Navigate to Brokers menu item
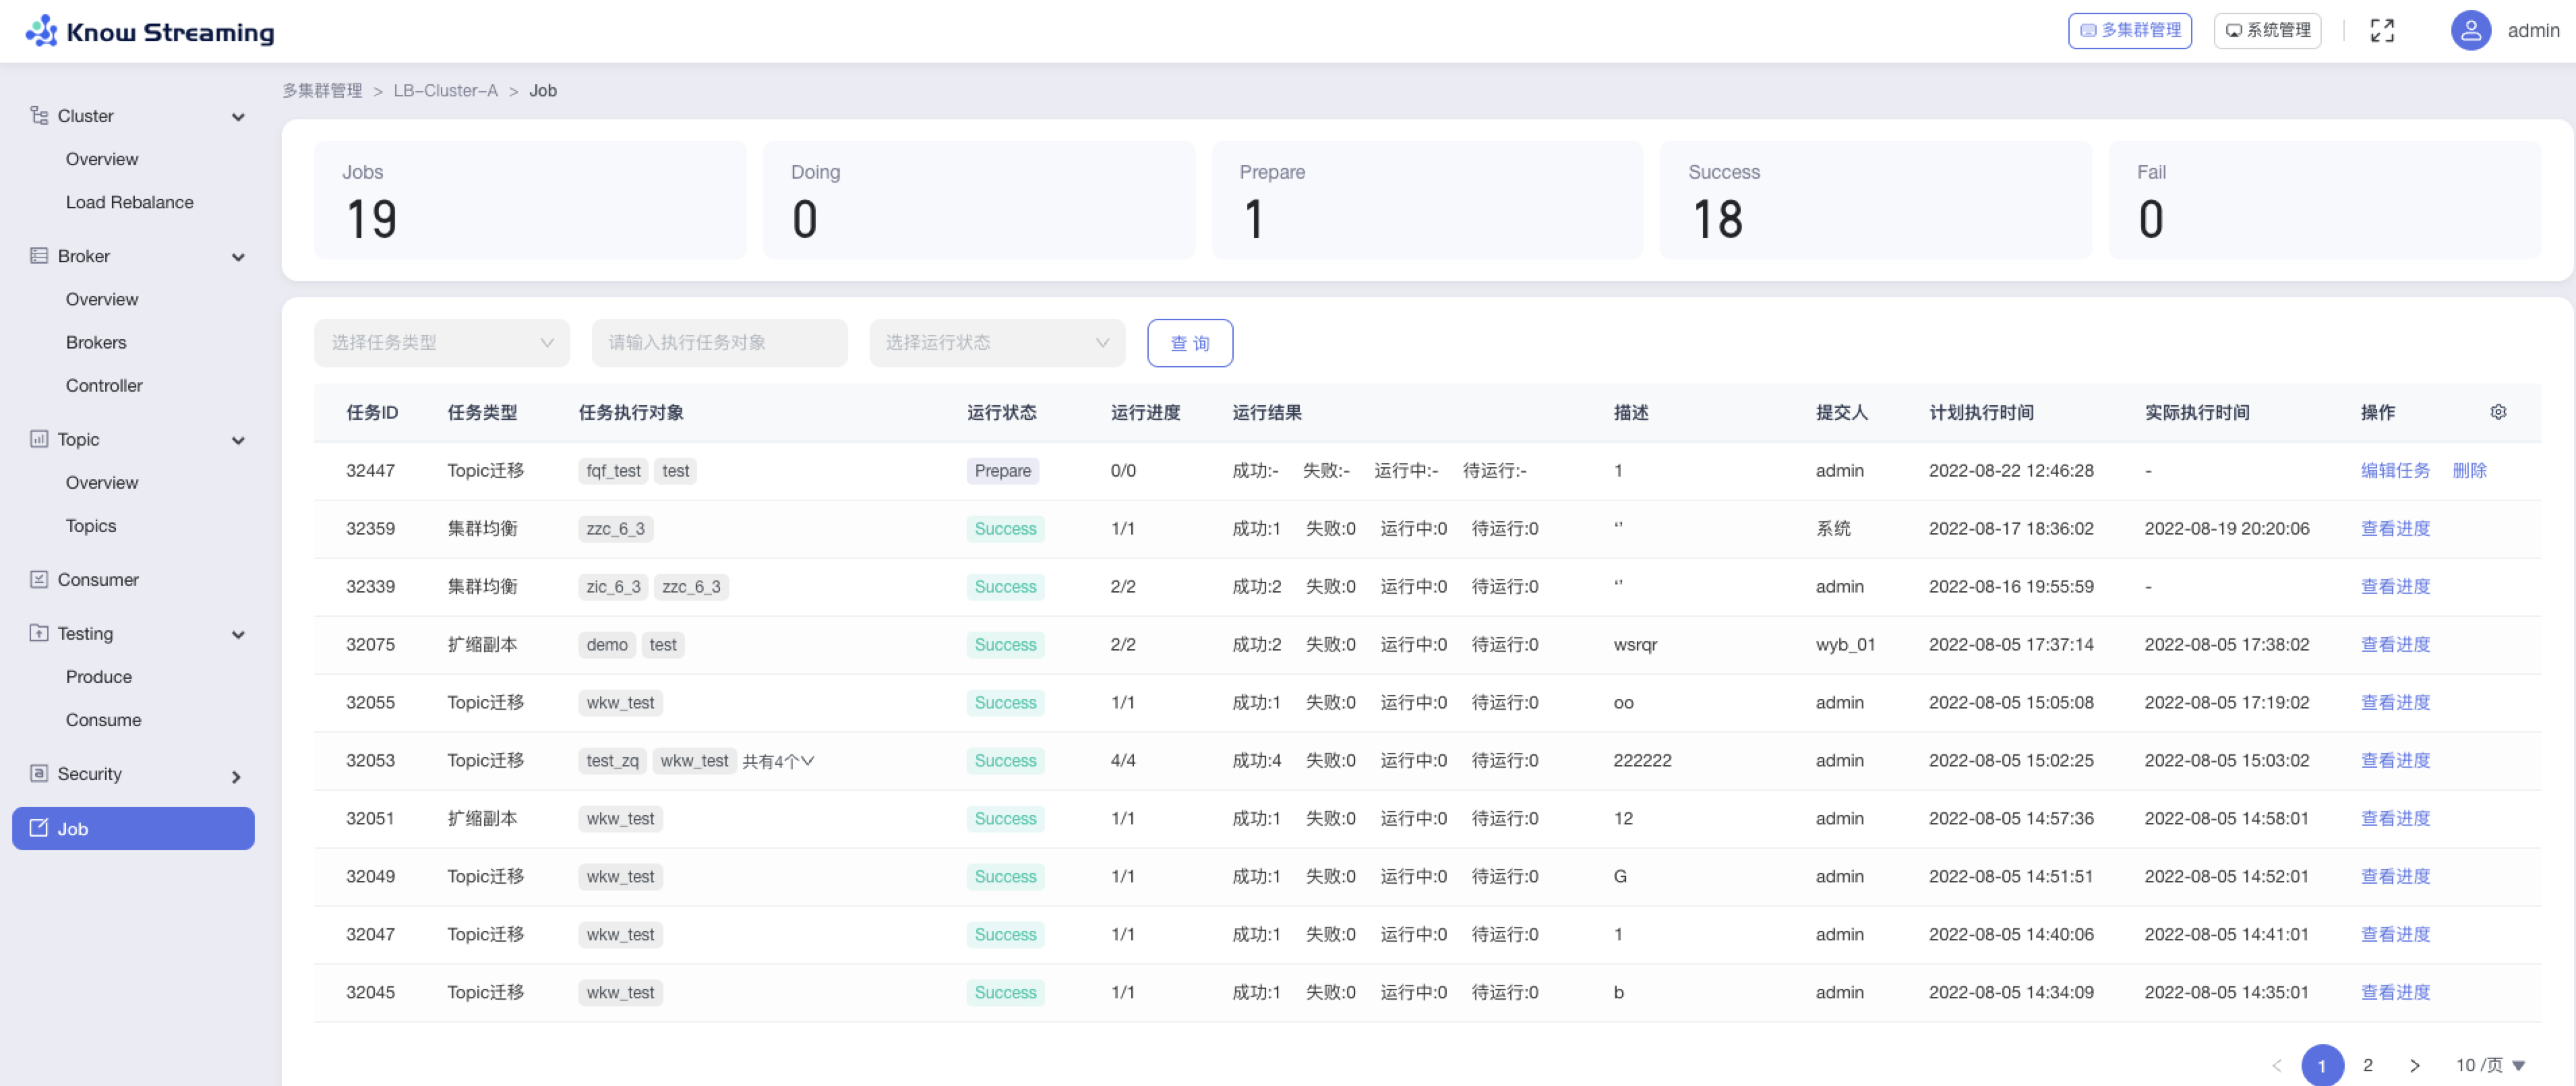This screenshot has width=2576, height=1086. click(96, 342)
